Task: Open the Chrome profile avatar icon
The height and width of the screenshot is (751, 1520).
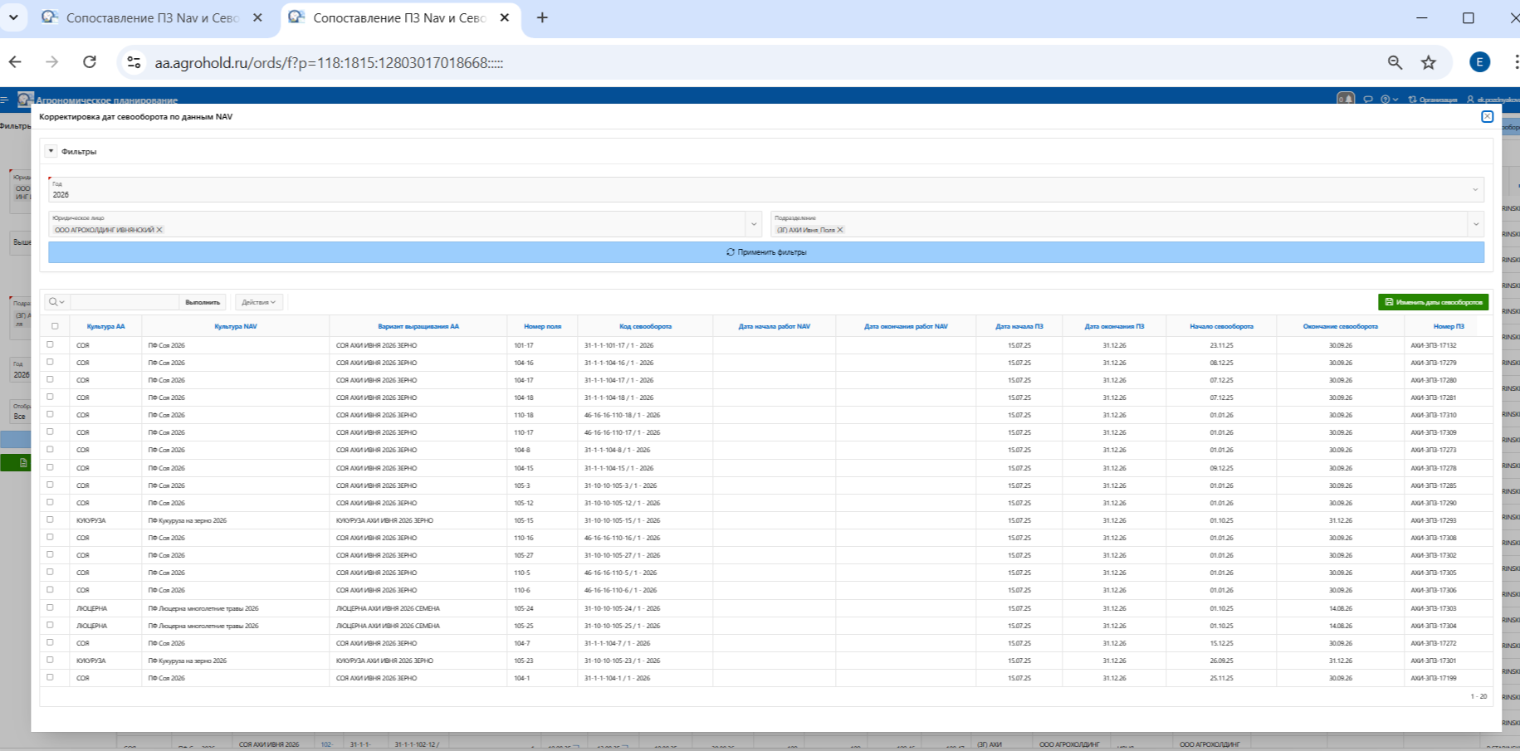Action: pos(1478,62)
